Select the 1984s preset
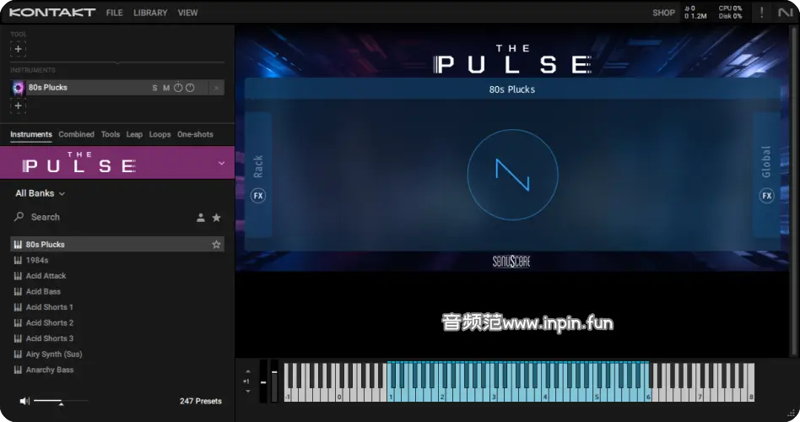800x422 pixels. coord(117,260)
